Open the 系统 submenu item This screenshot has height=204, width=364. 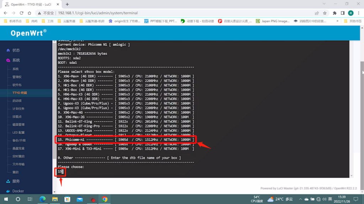click(x=16, y=69)
